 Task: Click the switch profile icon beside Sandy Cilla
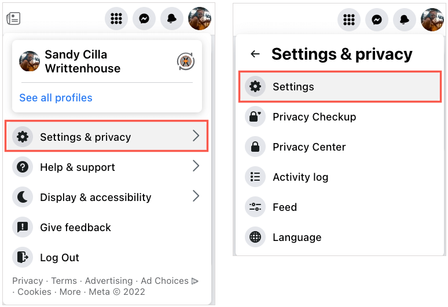click(x=185, y=61)
